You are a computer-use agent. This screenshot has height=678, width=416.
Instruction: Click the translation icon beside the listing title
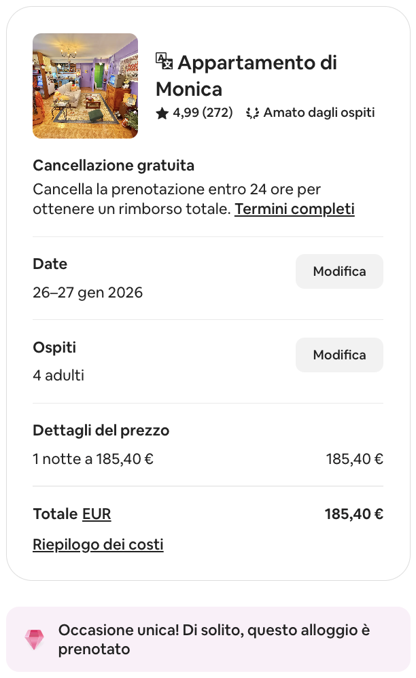163,61
